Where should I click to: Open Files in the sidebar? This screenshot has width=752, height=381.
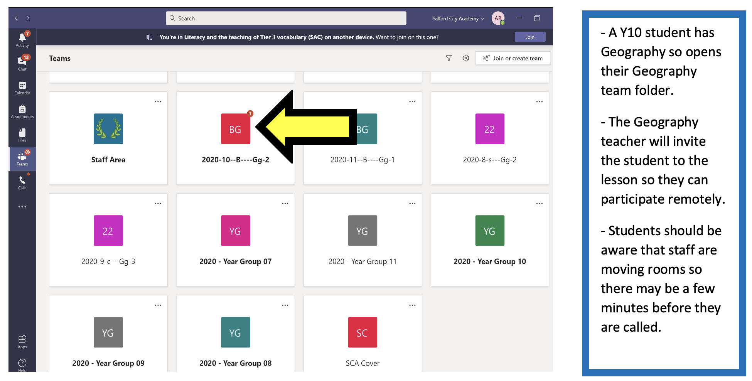click(22, 135)
